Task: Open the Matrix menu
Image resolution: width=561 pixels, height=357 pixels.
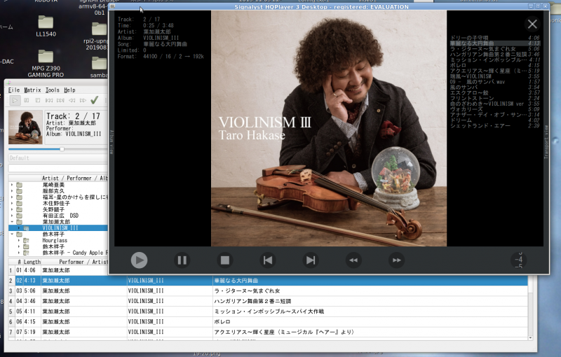Action: tap(32, 90)
